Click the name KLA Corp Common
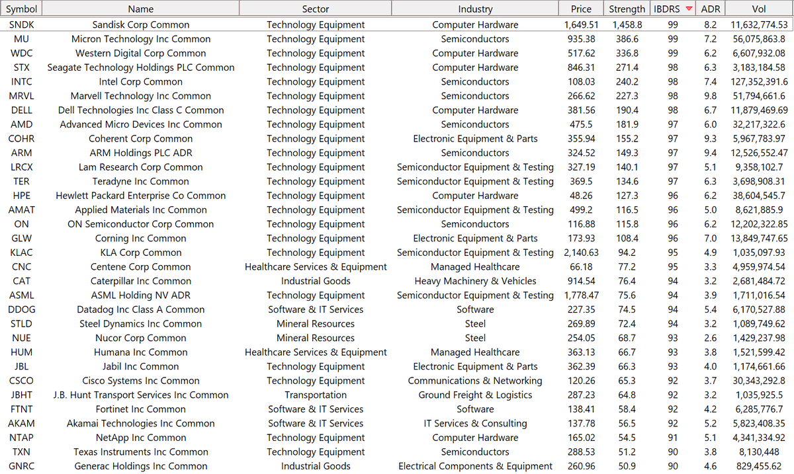This screenshot has height=474, width=794. click(141, 253)
